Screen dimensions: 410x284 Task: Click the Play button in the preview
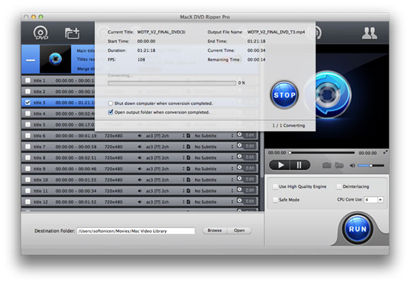(280, 165)
